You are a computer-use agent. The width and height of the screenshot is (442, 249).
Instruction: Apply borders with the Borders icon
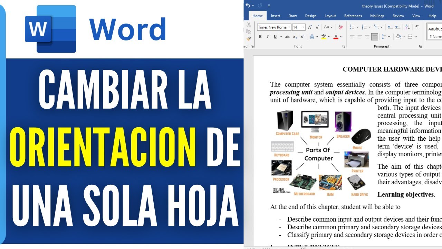point(410,37)
